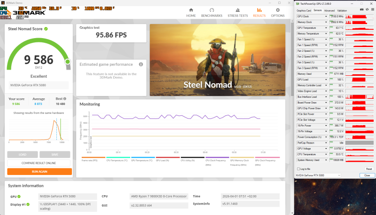Open the System Memory Used dropdown
This screenshot has height=215, width=376.
click(326, 160)
